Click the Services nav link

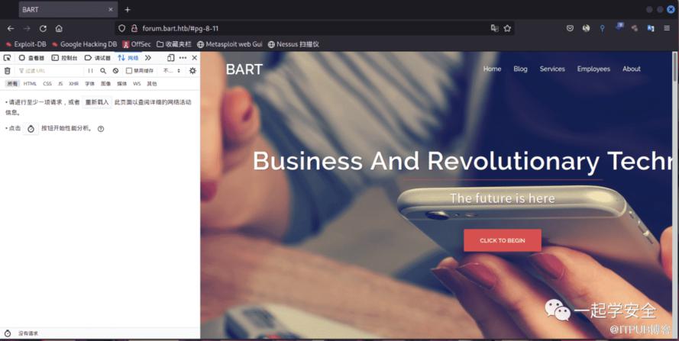[x=552, y=69]
